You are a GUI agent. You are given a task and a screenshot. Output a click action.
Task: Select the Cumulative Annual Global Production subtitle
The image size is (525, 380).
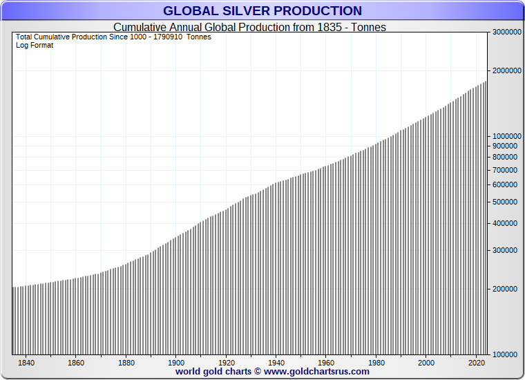click(x=249, y=27)
